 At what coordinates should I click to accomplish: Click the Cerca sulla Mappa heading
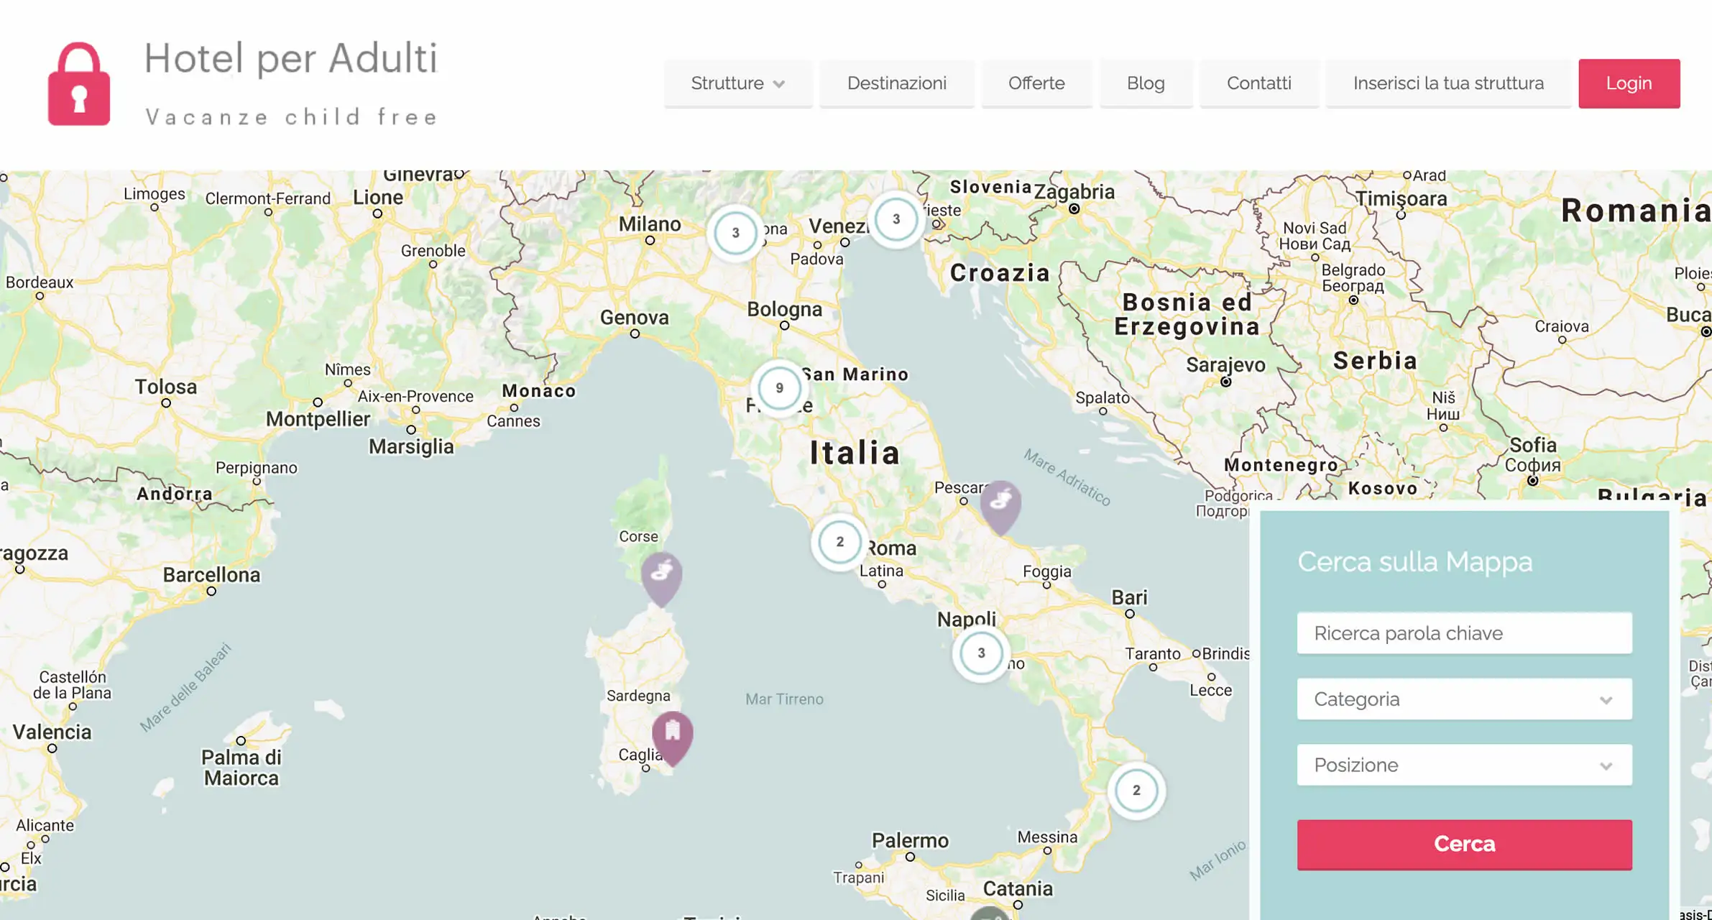point(1414,561)
